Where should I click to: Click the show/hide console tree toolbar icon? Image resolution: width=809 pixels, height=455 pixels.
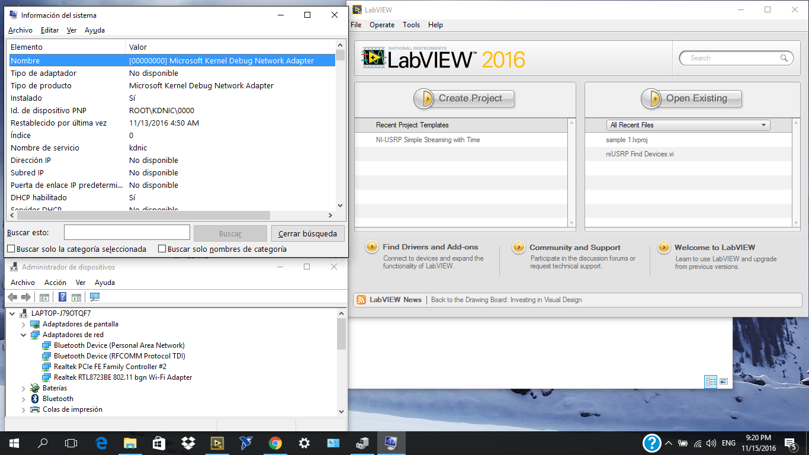coord(44,297)
